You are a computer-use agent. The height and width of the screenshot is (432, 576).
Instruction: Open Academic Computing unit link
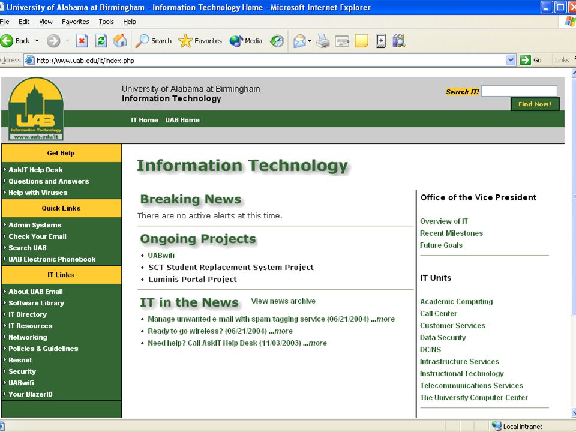456,302
